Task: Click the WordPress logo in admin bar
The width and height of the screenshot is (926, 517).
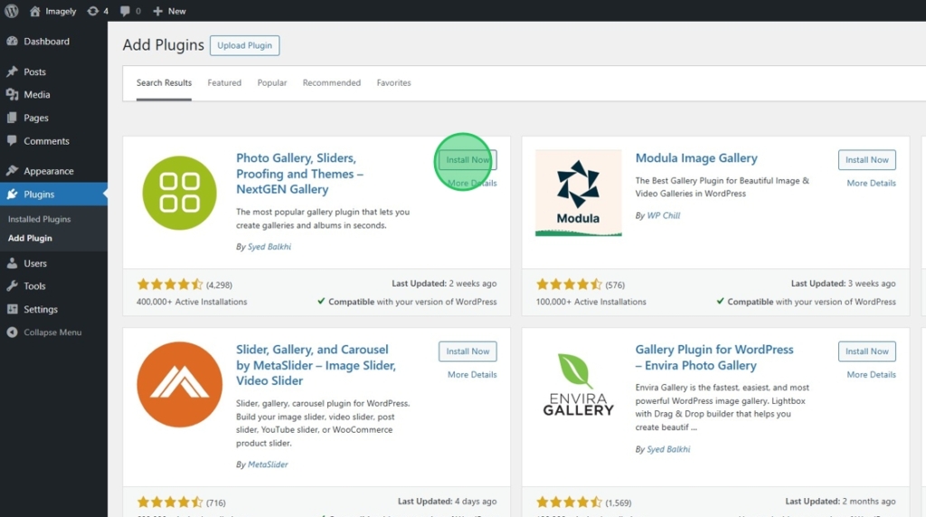Action: click(x=11, y=11)
